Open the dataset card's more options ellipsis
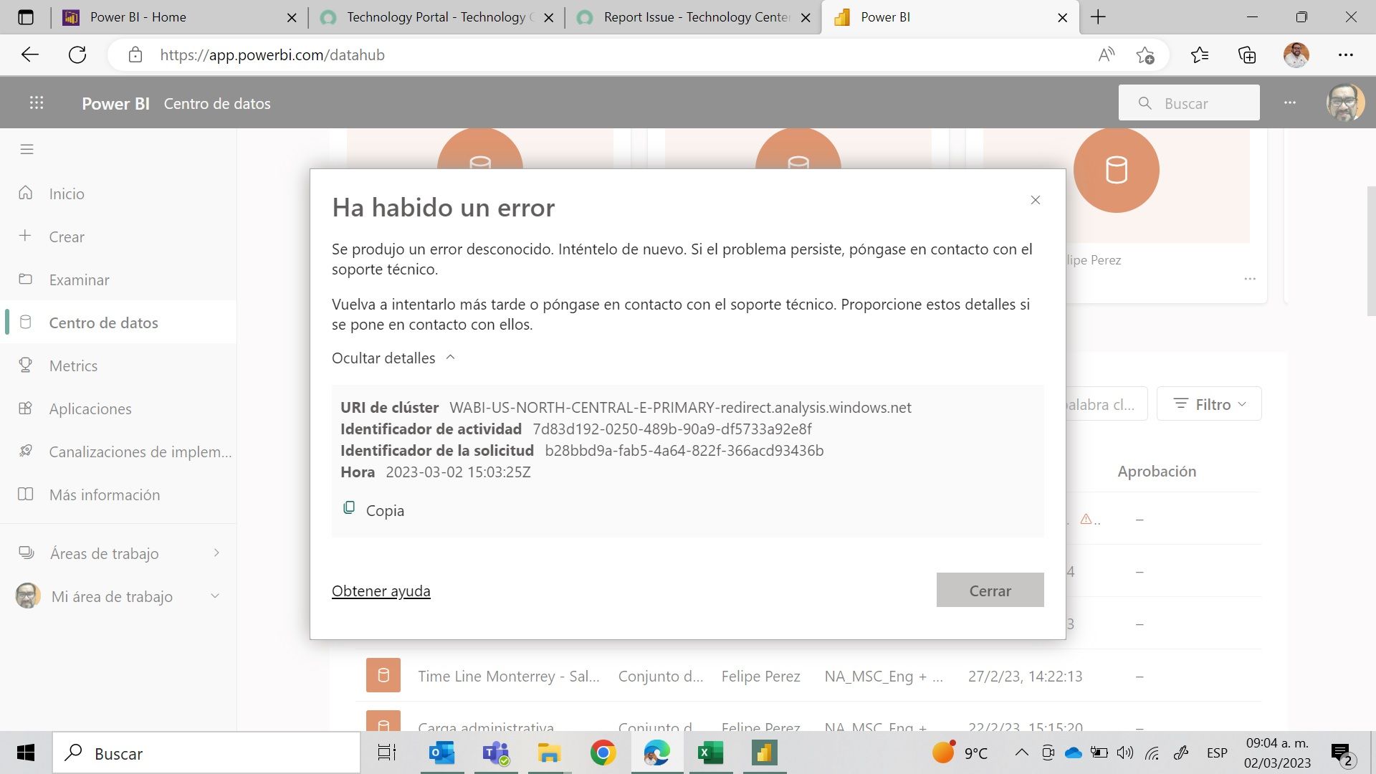 click(x=1250, y=279)
